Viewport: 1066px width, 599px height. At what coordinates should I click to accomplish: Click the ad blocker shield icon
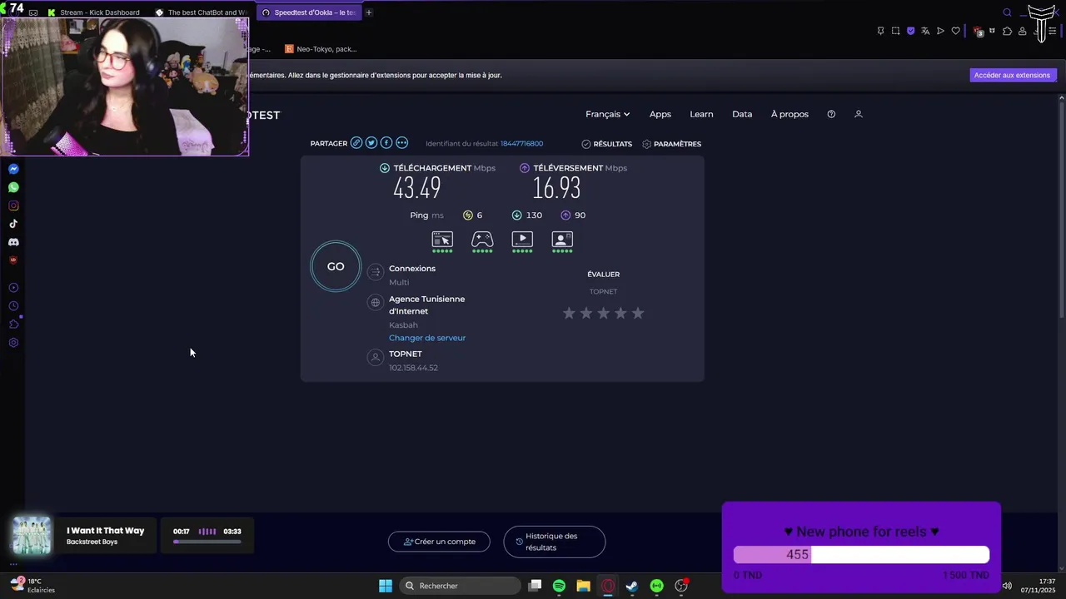pyautogui.click(x=910, y=31)
